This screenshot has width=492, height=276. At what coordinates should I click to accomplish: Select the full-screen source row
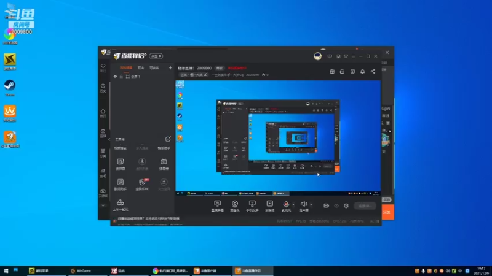[x=143, y=76]
